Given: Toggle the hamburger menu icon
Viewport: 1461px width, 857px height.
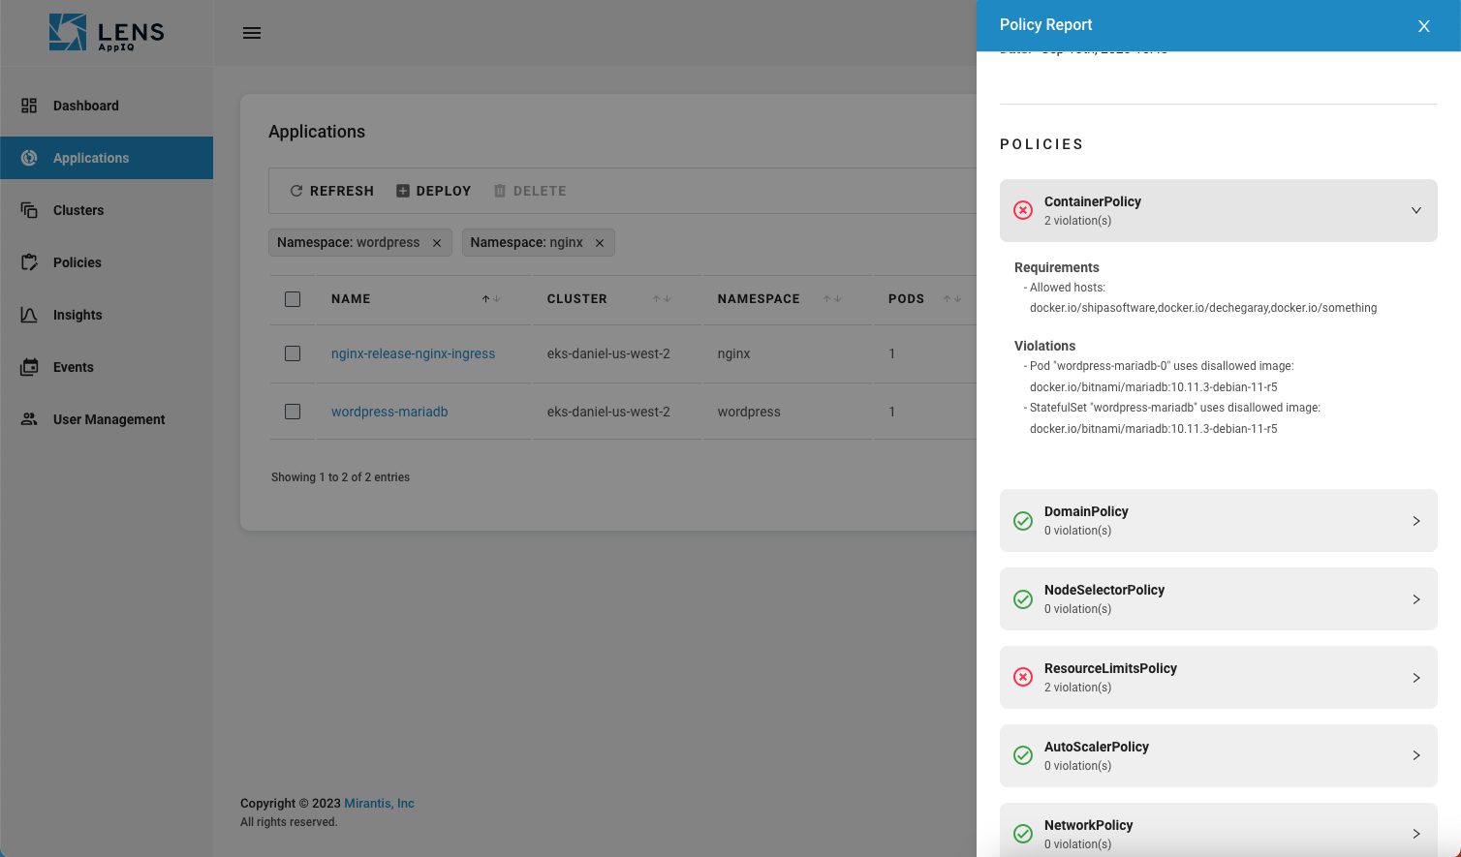Looking at the screenshot, I should (252, 33).
